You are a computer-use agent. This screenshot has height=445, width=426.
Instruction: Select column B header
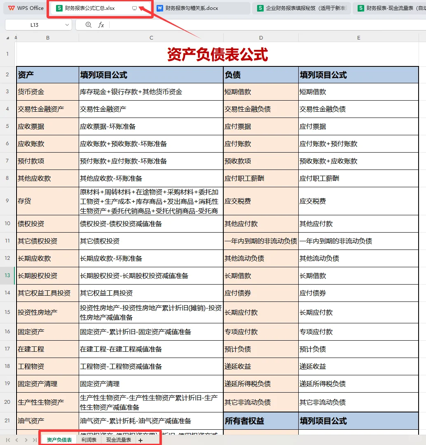click(48, 38)
